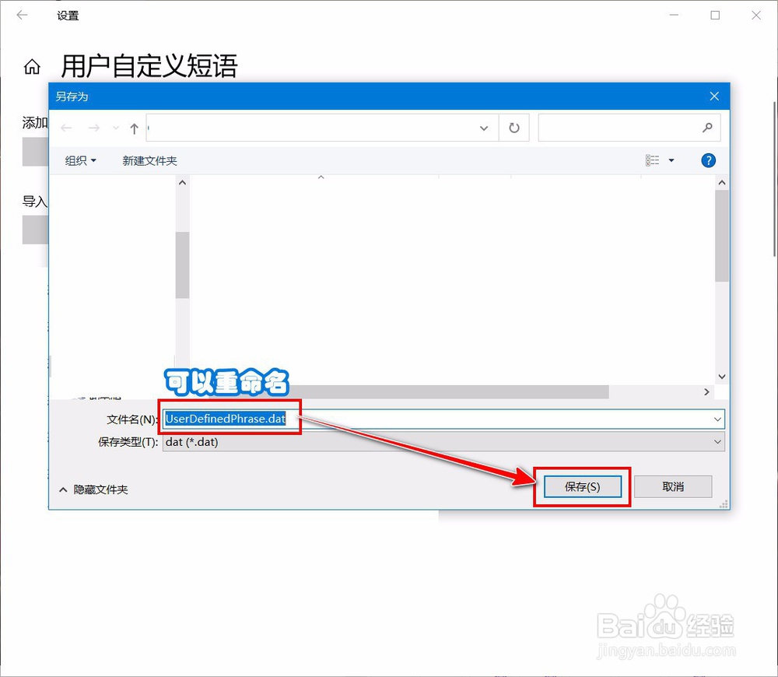The image size is (778, 677).
Task: Click file list vertical scrollbar thumb
Action: tap(722, 236)
